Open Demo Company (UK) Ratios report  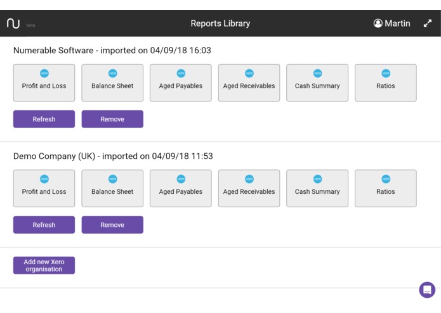coord(386,188)
